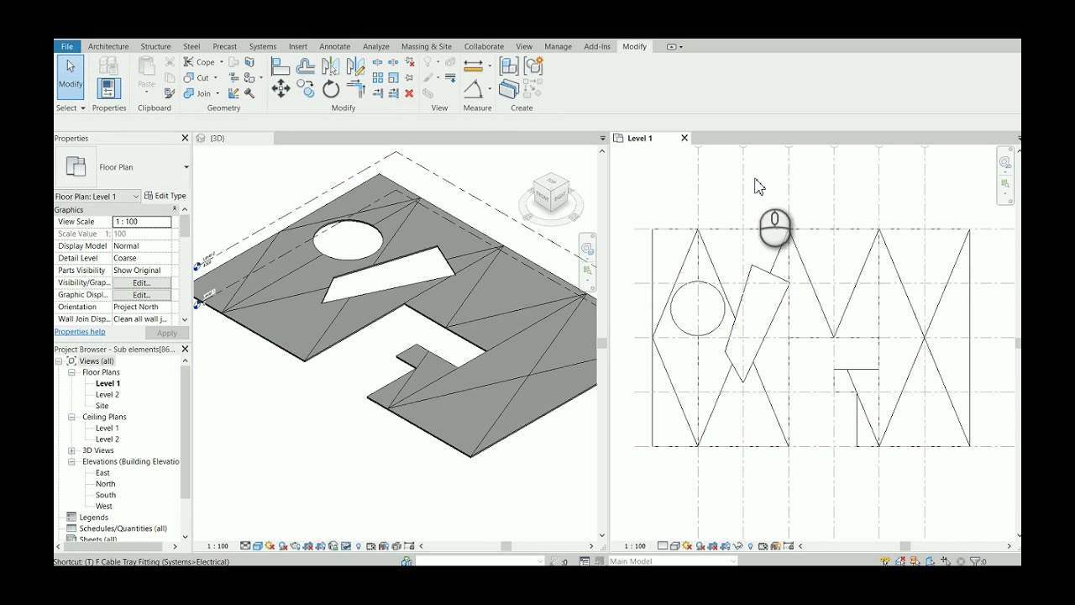
Task: Click the Create Assembly icon
Action: click(509, 66)
